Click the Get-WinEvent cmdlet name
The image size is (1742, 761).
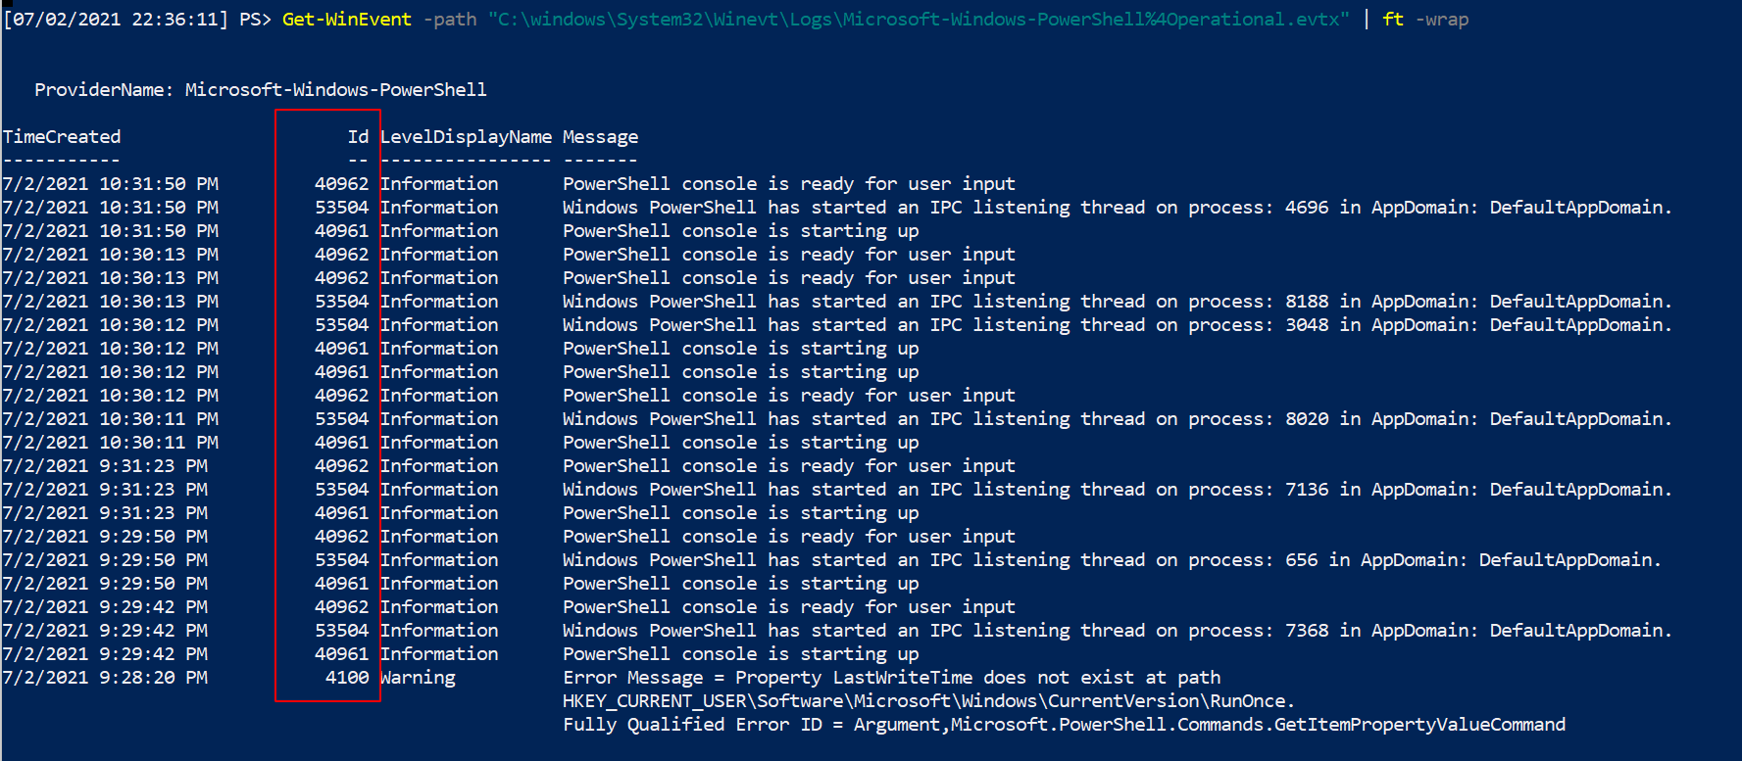click(346, 20)
